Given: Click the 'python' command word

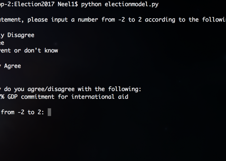Looking at the screenshot, I should click(x=91, y=4).
